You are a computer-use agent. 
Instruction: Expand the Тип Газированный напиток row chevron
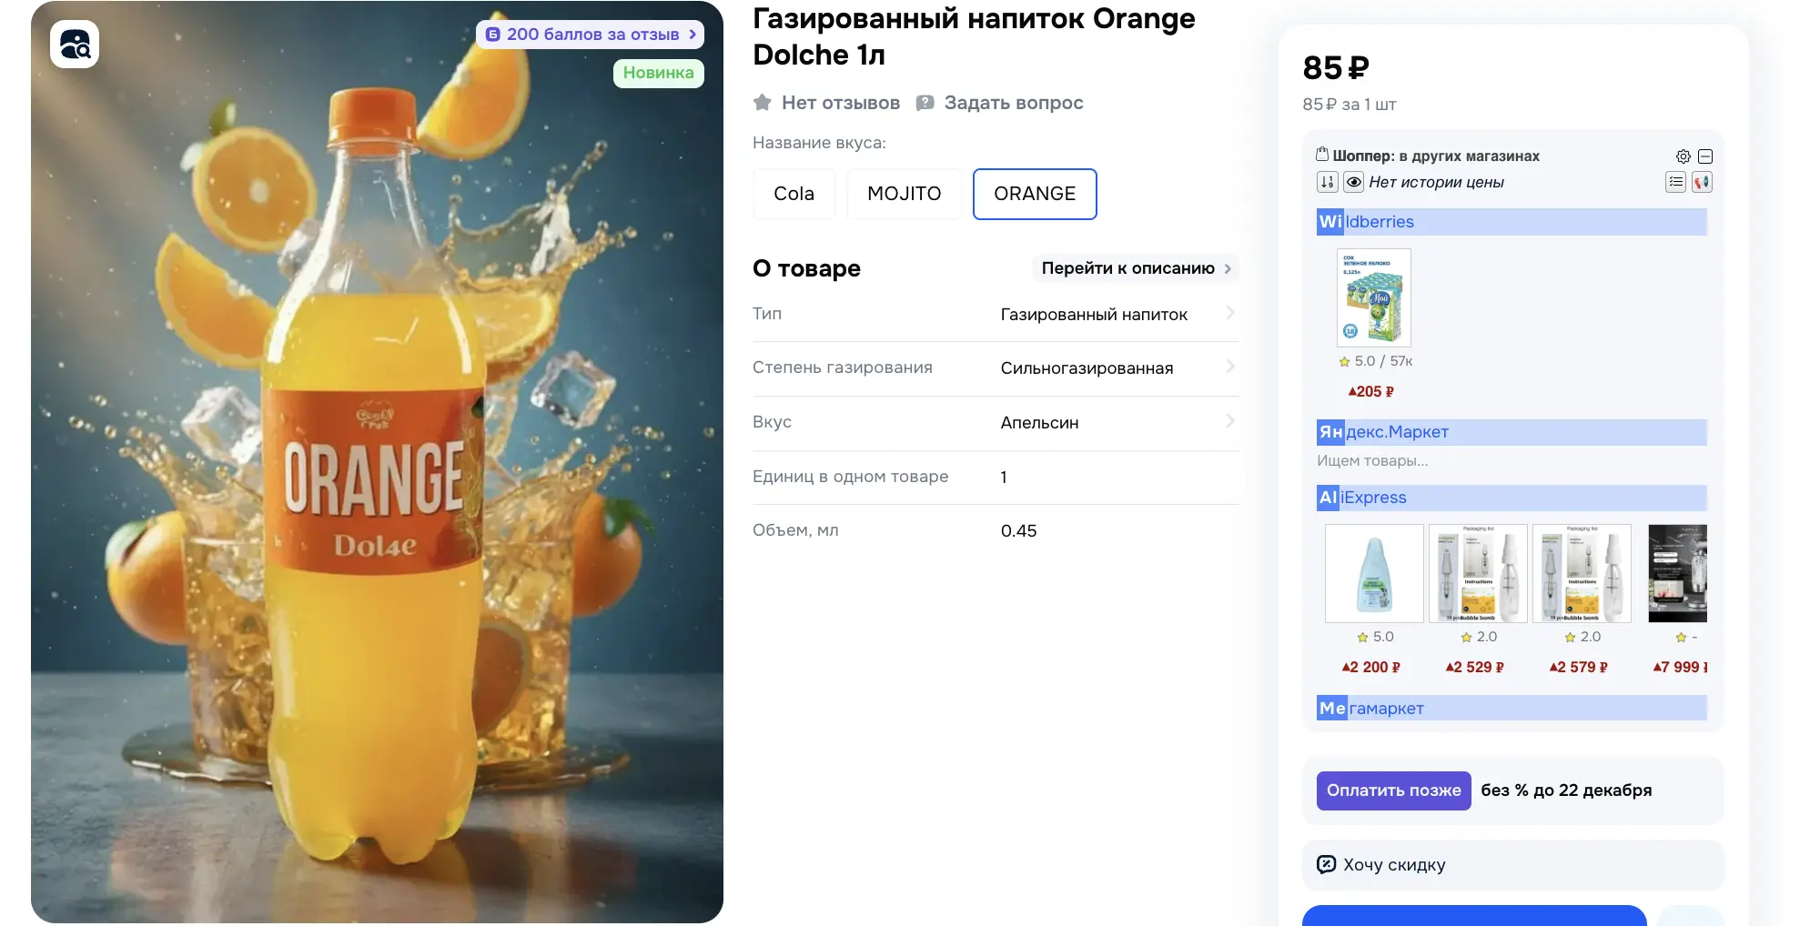[1229, 313]
